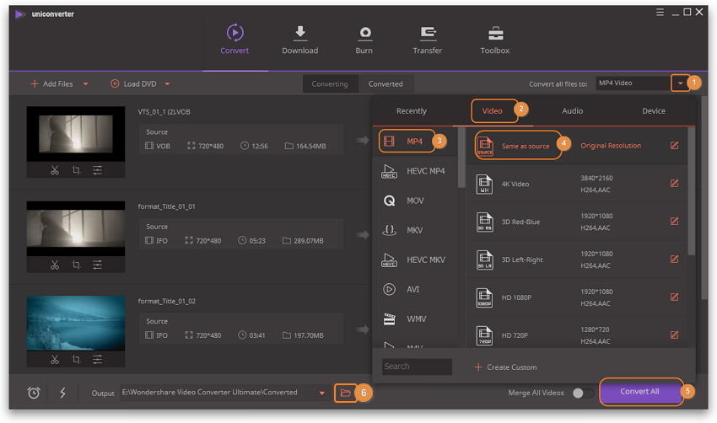Select the Recently format tab
Viewport: 717px width, 423px height.
pyautogui.click(x=411, y=111)
